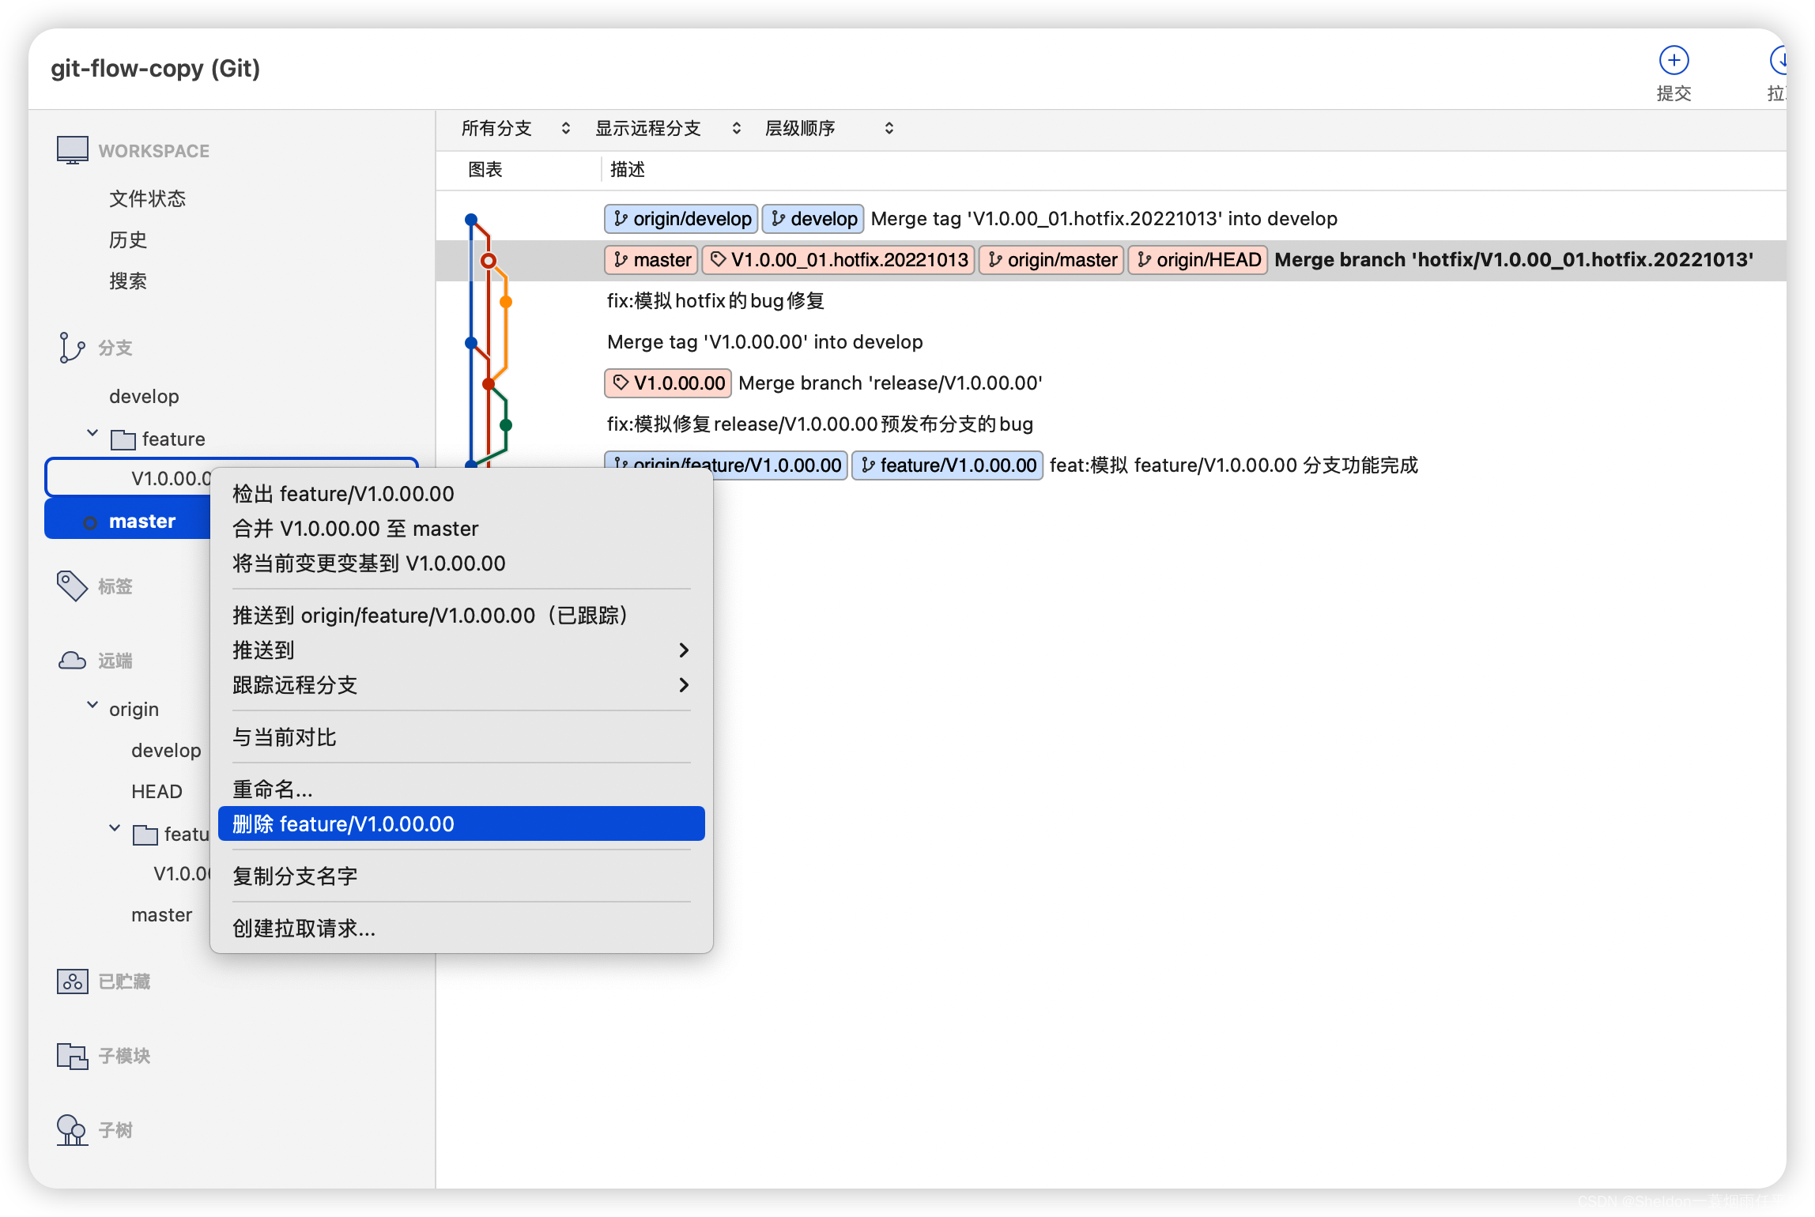The image size is (1815, 1217).
Task: Open 搜索 in the workspace
Action: click(x=128, y=281)
